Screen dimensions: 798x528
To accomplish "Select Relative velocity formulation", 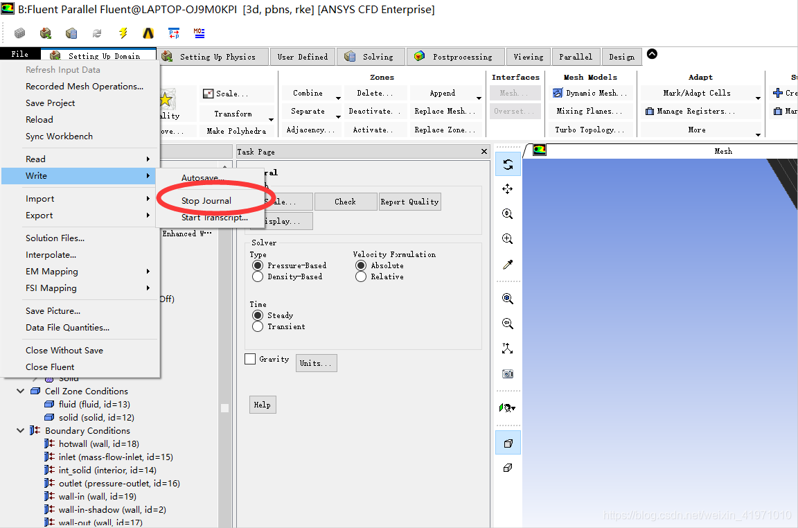I will pos(361,276).
